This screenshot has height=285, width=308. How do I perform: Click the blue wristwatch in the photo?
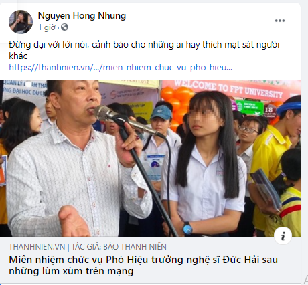(x=187, y=229)
